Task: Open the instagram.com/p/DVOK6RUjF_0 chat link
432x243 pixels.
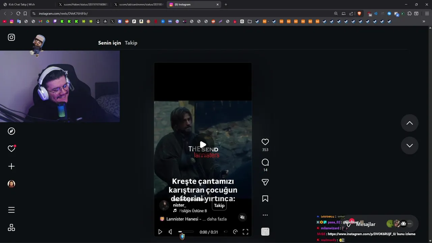Action: click(x=361, y=234)
